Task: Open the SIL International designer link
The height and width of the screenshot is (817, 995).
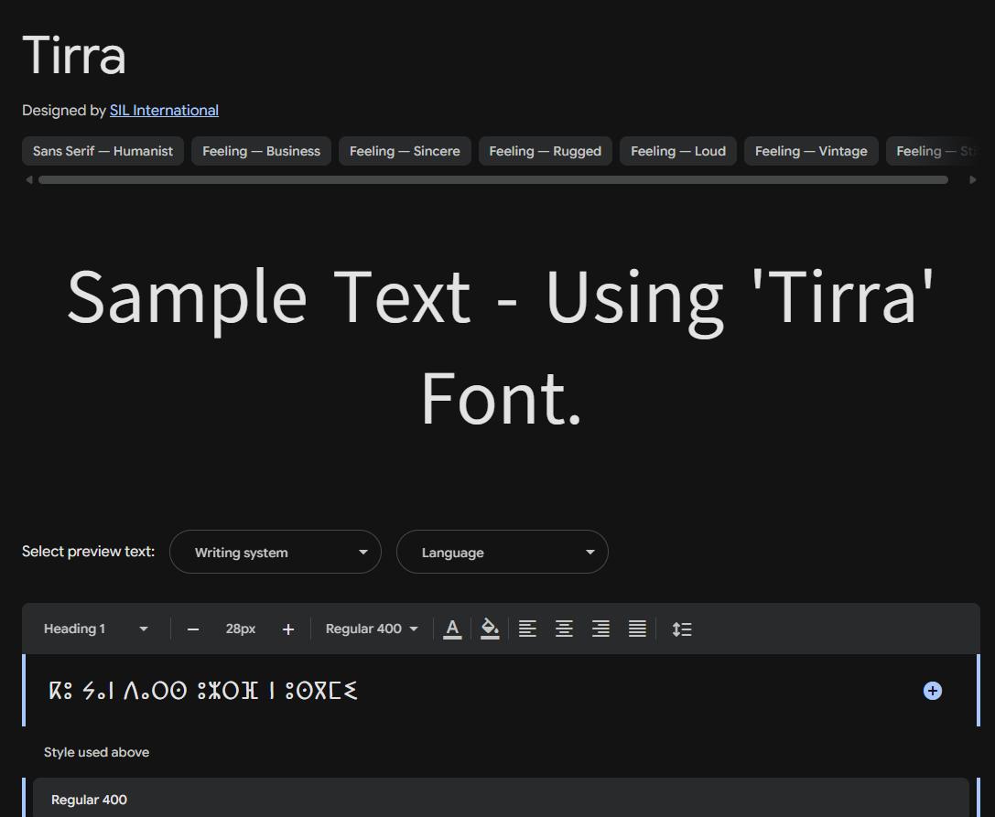Action: pyautogui.click(x=164, y=111)
